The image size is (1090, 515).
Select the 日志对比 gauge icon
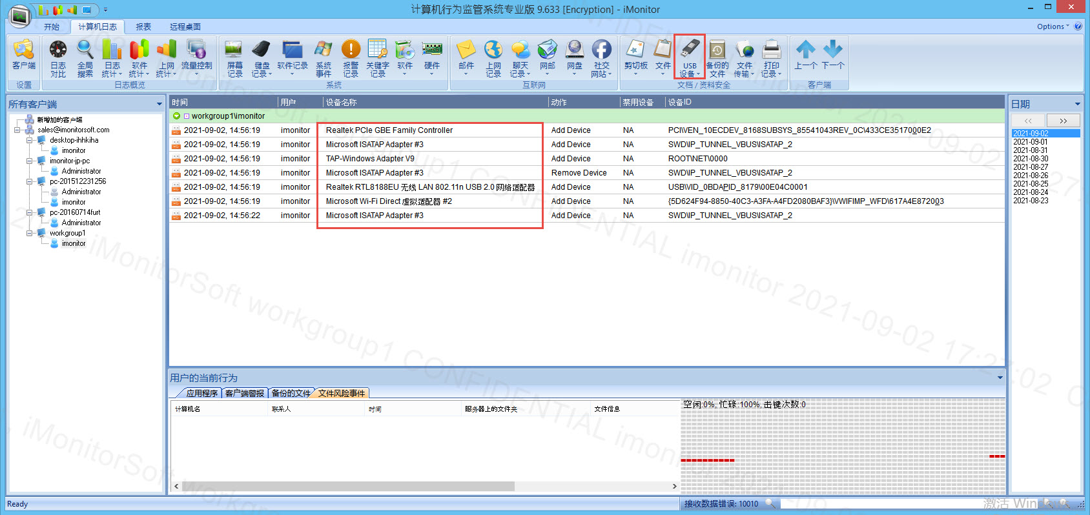coord(58,57)
